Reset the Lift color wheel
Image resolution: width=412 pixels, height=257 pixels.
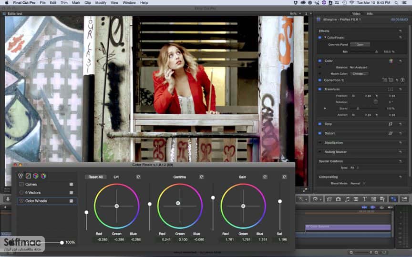coord(138,177)
